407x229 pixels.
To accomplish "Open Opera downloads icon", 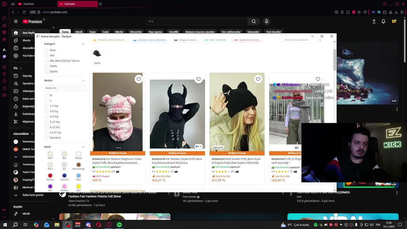I will (396, 12).
